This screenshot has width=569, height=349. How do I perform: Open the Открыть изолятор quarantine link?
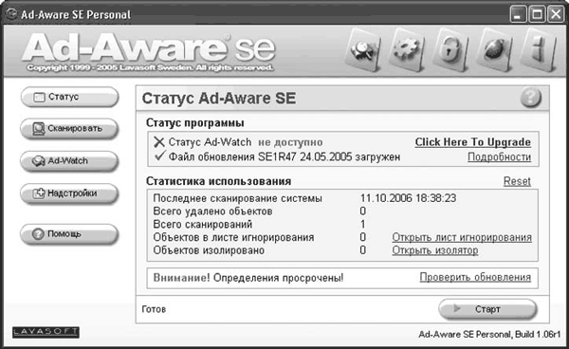[x=435, y=250]
